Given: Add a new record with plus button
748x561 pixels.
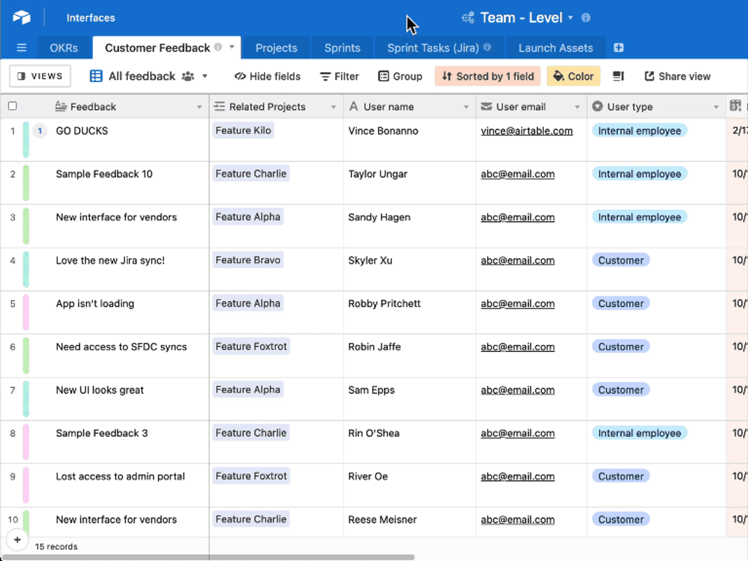Looking at the screenshot, I should coord(17,540).
